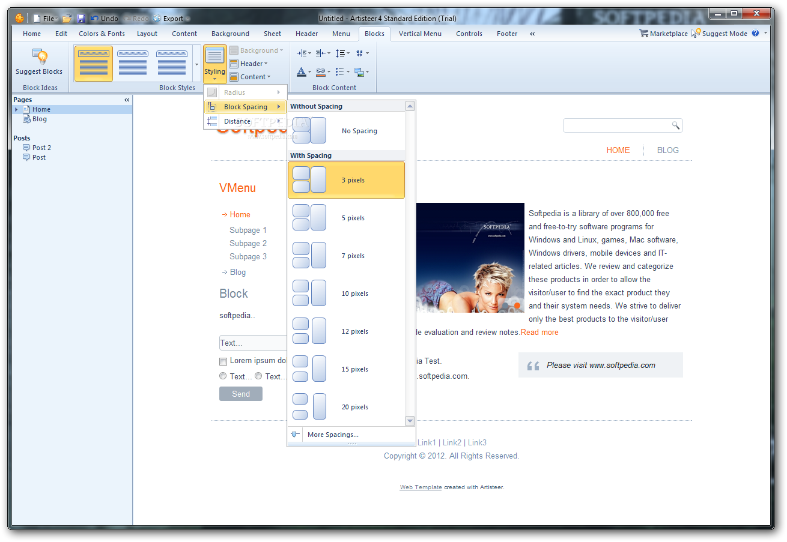This screenshot has width=787, height=542.
Task: Switch to the Vertical Menu tab
Action: pos(420,34)
